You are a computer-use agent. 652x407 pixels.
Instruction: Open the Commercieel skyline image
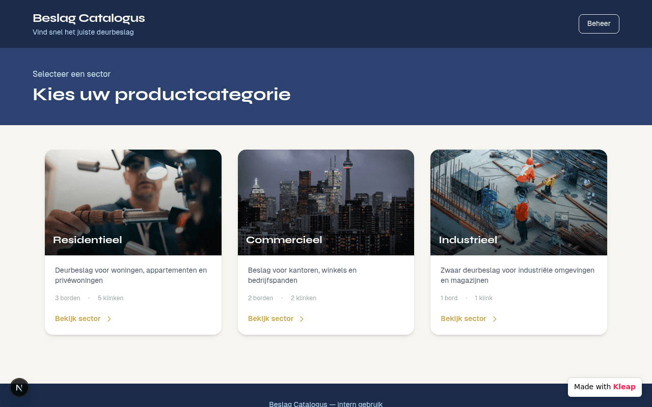[x=326, y=202]
